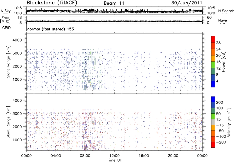Click the 12 label on power color bar
The image size is (234, 162).
click(218, 68)
